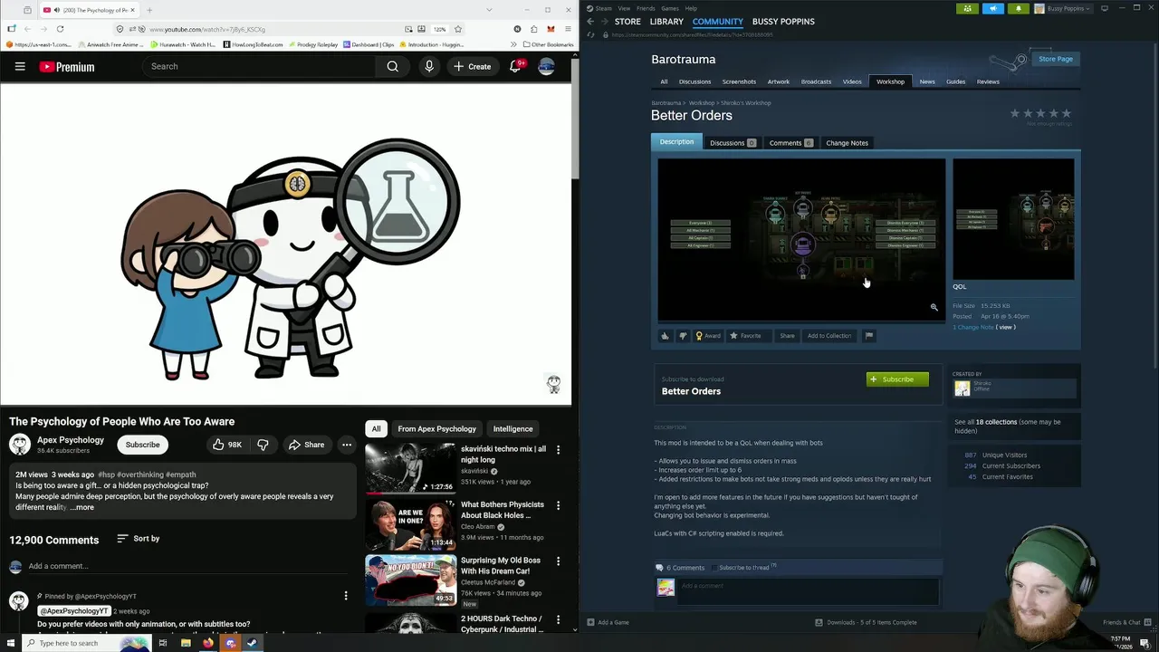Rate Better Orders down with thumbs-down
The image size is (1159, 652).
click(x=683, y=336)
